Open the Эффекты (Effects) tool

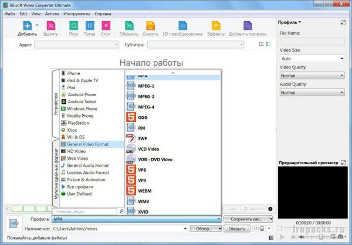[216, 26]
